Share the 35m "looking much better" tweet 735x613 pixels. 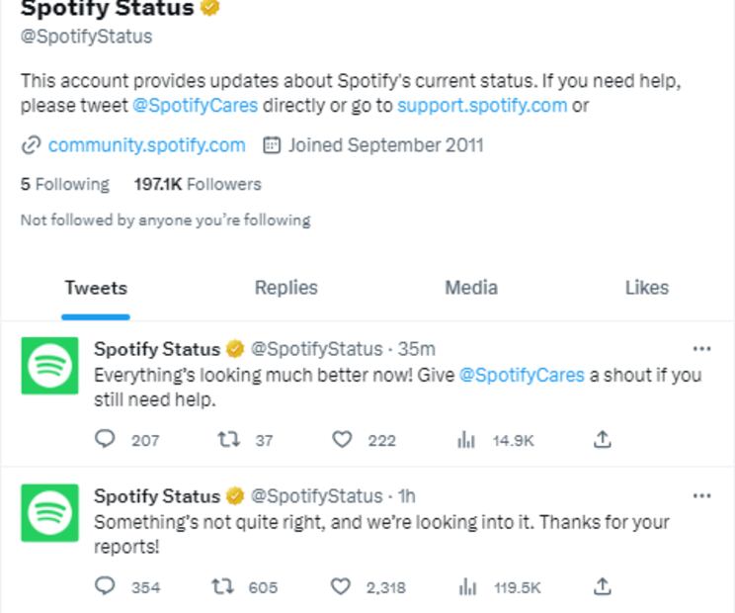click(x=603, y=439)
